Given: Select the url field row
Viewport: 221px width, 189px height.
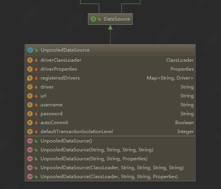Looking at the screenshot, I should point(110,96).
